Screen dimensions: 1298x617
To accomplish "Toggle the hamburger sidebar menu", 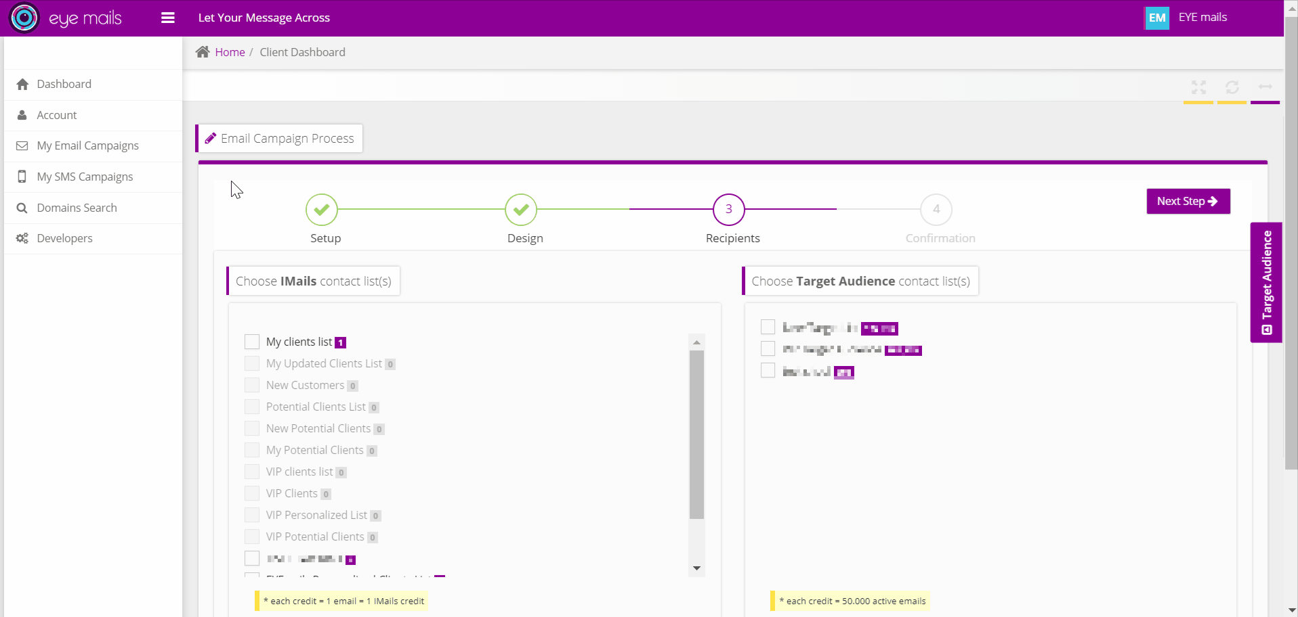I will pyautogui.click(x=168, y=18).
